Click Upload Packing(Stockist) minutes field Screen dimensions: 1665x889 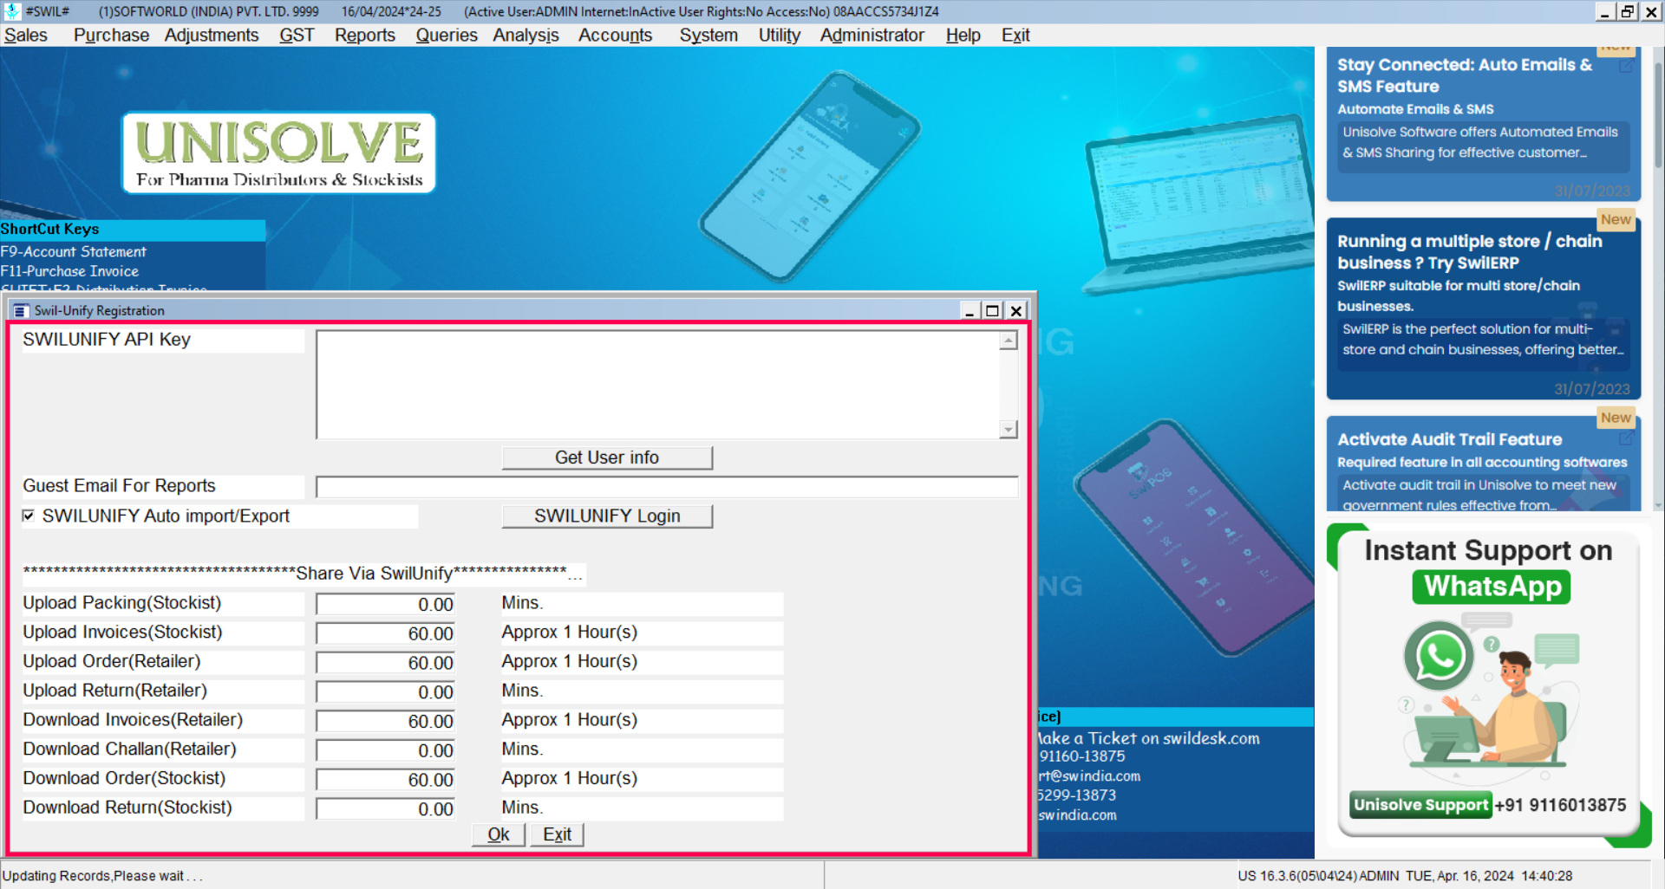[x=386, y=604]
